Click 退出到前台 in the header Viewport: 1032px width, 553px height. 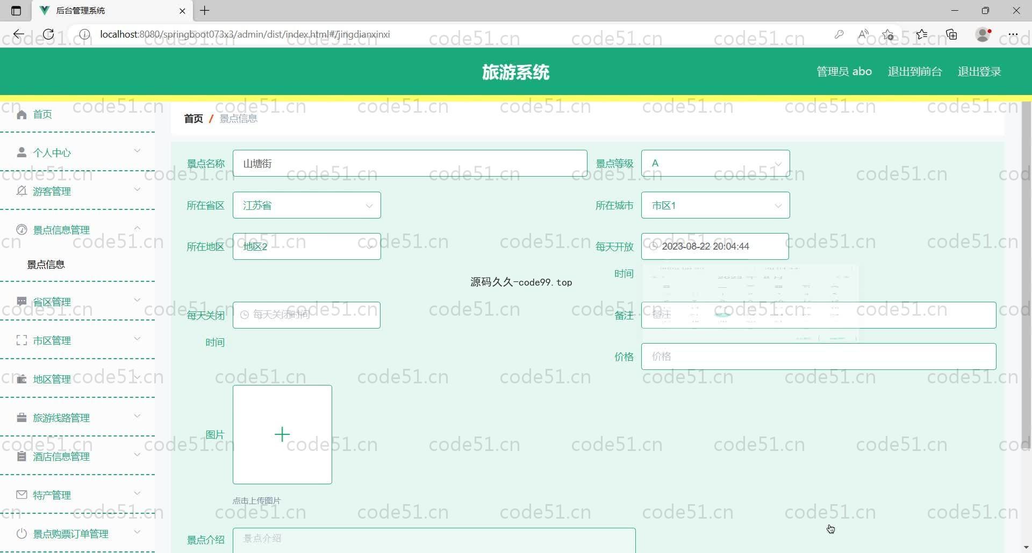click(x=915, y=71)
